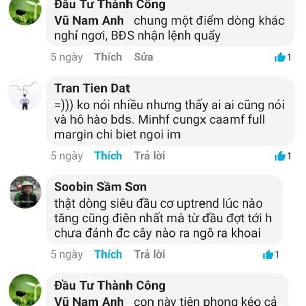Open Tran Tien Dat's profile picture
Viewport: 306px width, 306px height.
pyautogui.click(x=25, y=93)
